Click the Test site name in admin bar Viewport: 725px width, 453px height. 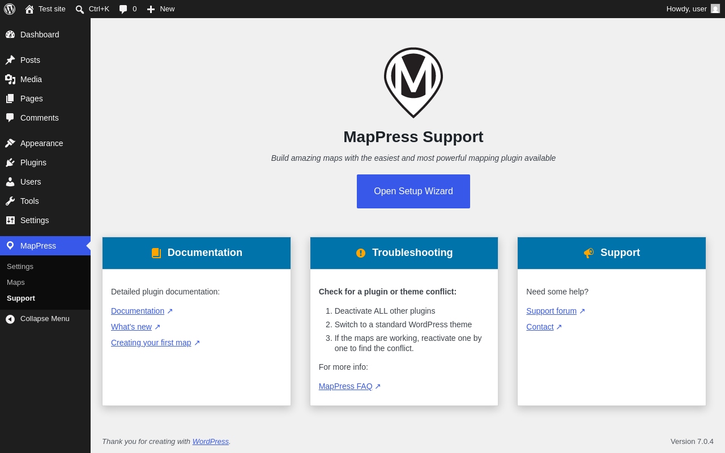coord(52,9)
